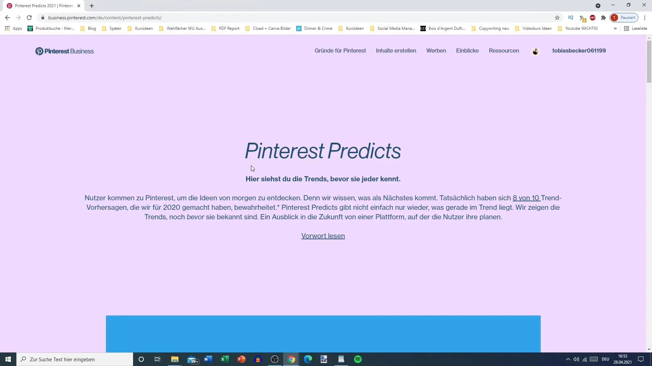Open Windows Search bar icon
The image size is (652, 366).
pyautogui.click(x=23, y=359)
